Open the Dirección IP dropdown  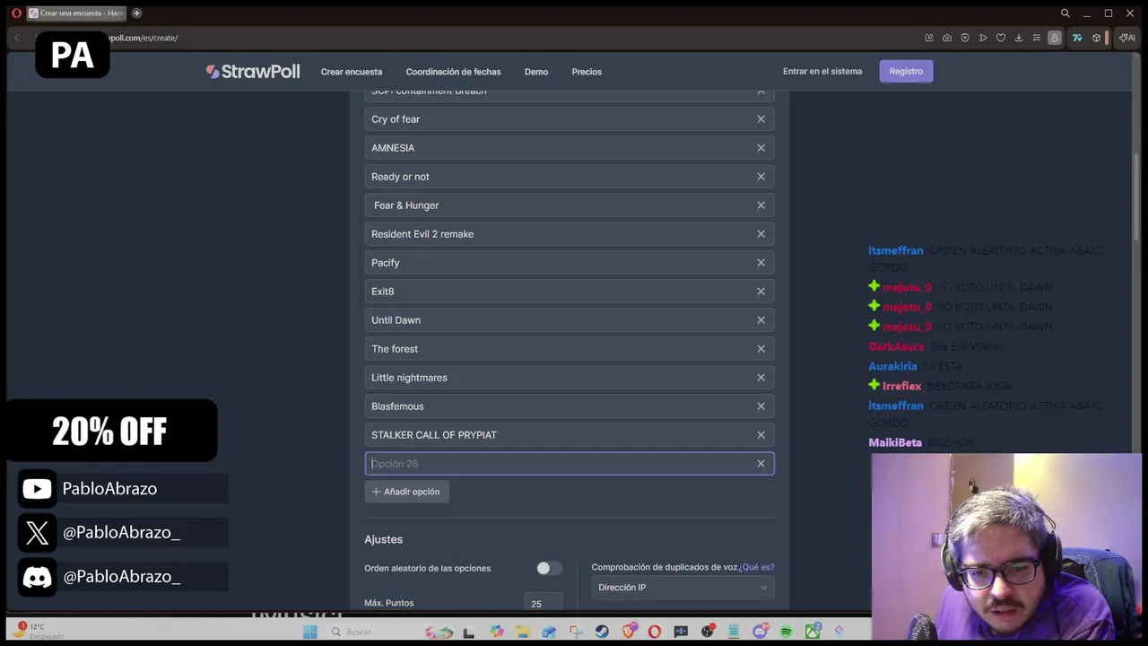point(683,588)
